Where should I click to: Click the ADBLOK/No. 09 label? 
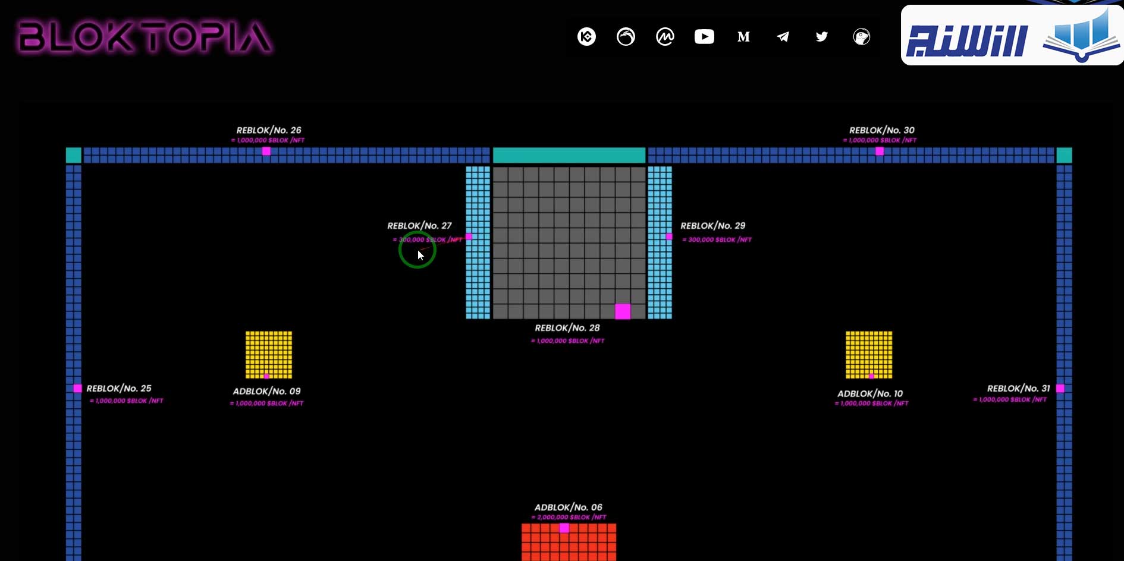click(267, 392)
